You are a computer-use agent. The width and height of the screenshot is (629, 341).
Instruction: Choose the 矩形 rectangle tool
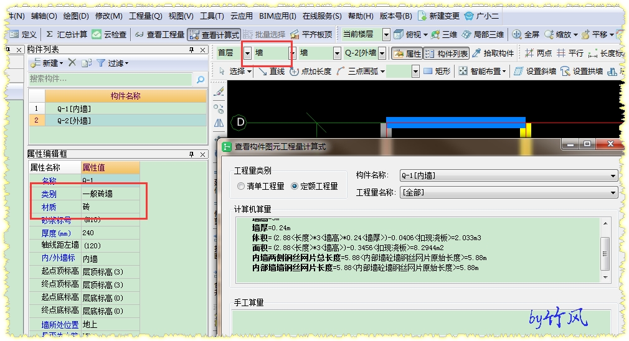point(437,72)
